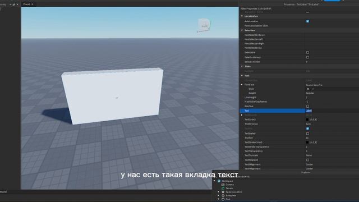Click the white part in the viewport
The image size is (359, 202).
click(112, 96)
